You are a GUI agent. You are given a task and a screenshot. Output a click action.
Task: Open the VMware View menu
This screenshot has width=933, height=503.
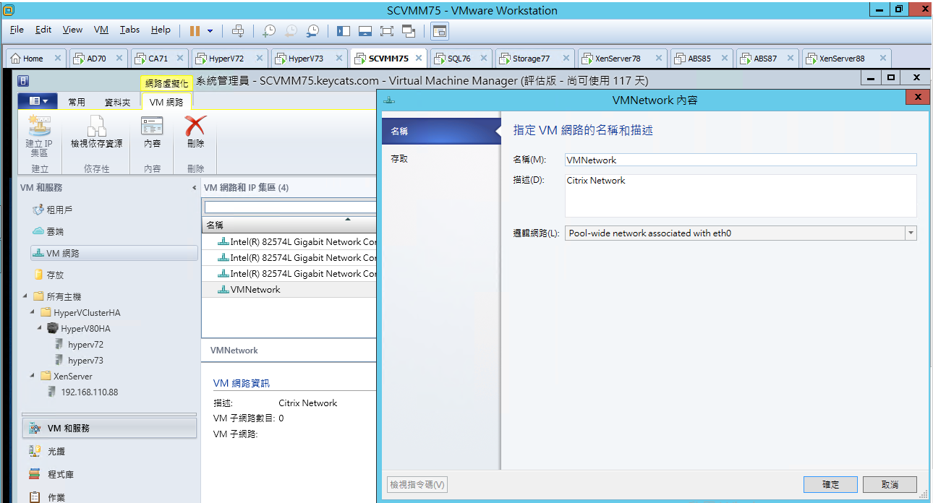point(72,30)
